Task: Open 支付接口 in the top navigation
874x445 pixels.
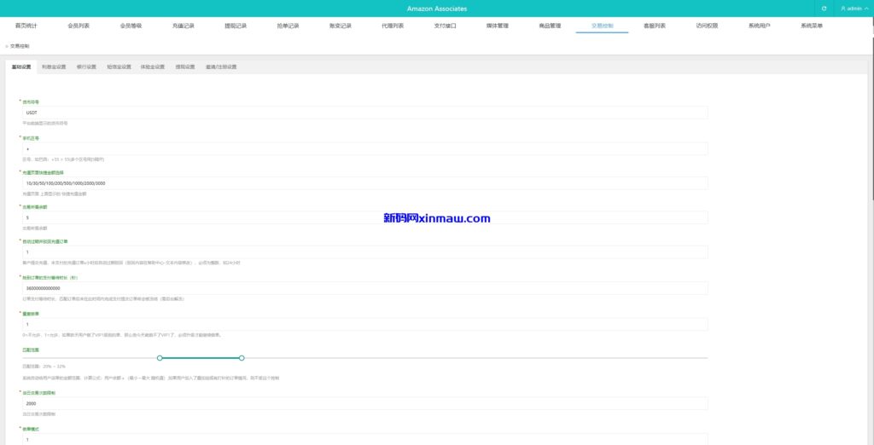Action: (x=446, y=26)
